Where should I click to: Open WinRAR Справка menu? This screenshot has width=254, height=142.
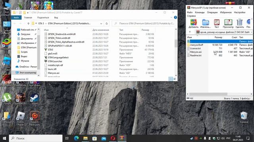click(x=191, y=16)
